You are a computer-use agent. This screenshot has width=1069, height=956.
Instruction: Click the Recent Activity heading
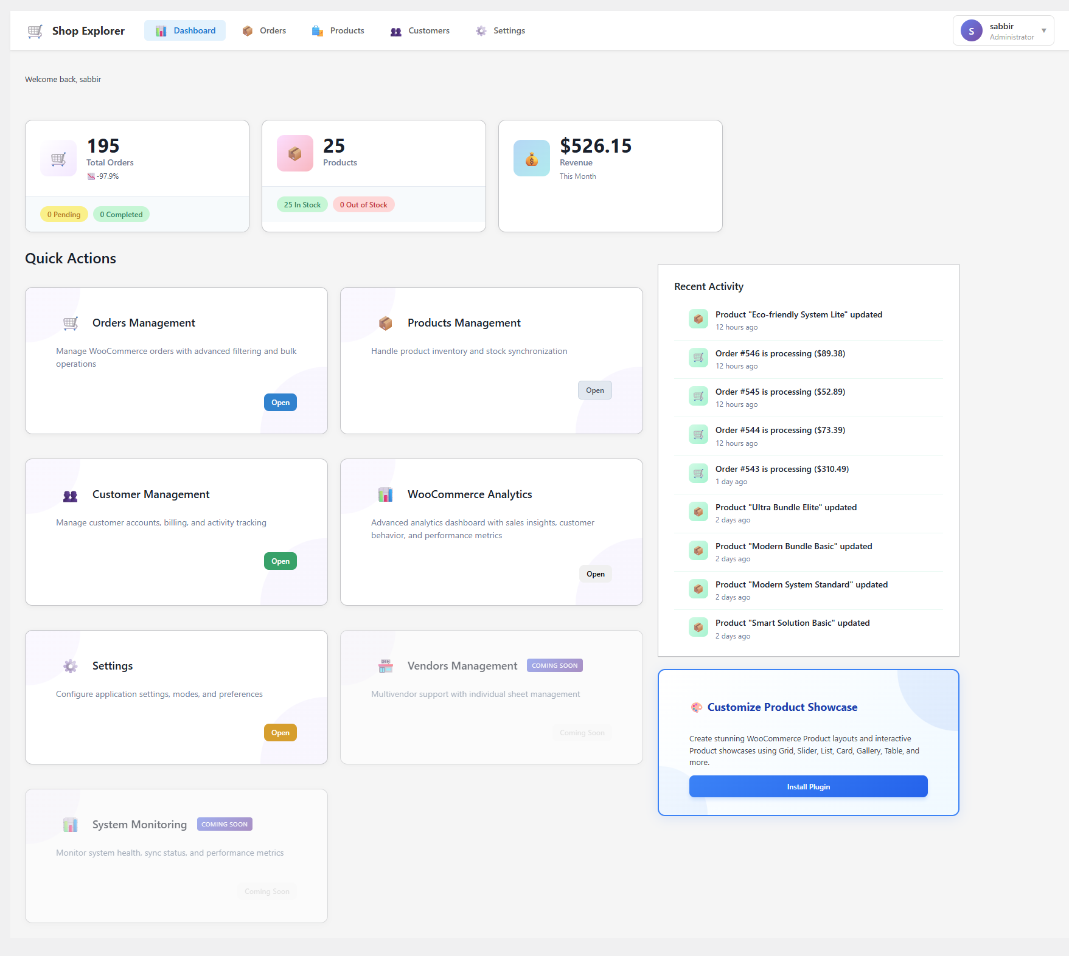pos(709,286)
